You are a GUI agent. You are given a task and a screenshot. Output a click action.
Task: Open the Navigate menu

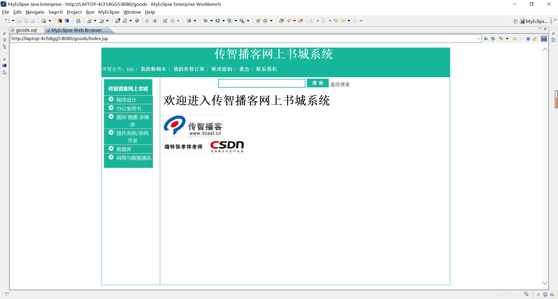tap(35, 12)
